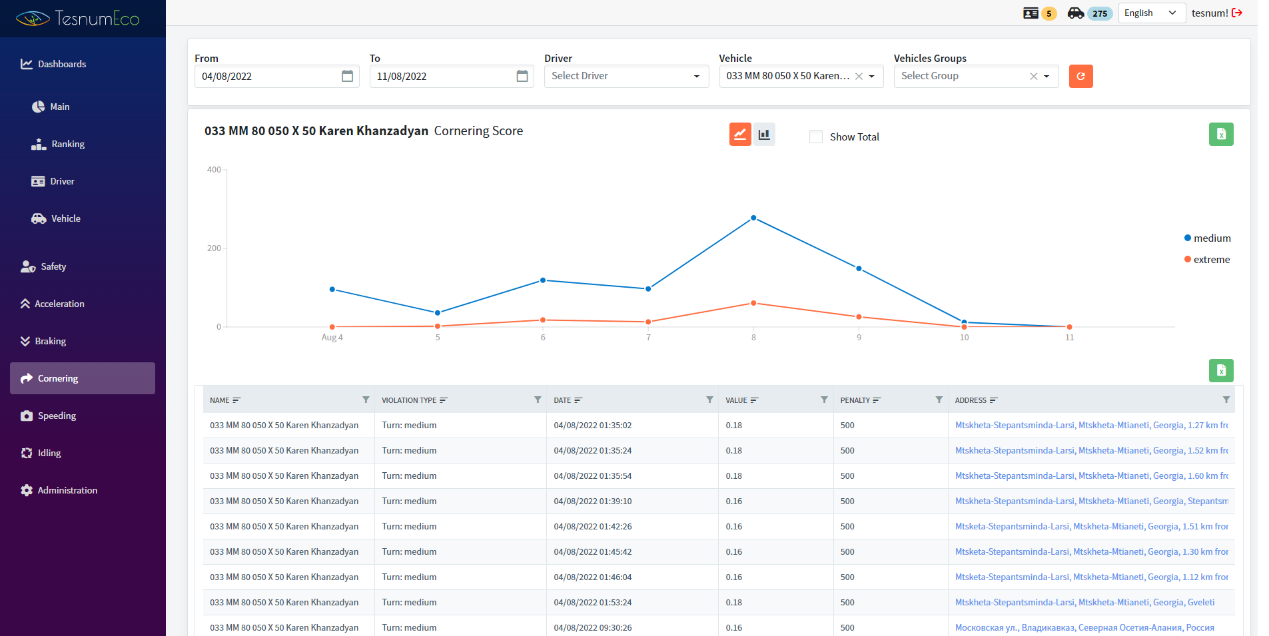The height and width of the screenshot is (636, 1269).
Task: Open the English language selector
Action: pos(1150,13)
